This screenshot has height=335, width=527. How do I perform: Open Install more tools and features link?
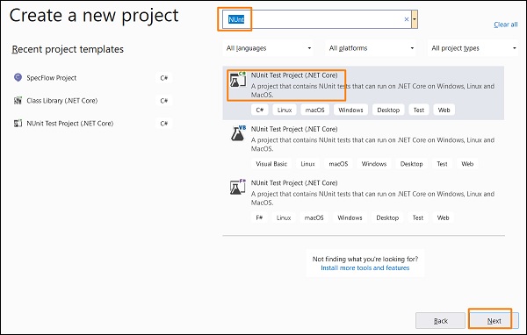pyautogui.click(x=365, y=267)
